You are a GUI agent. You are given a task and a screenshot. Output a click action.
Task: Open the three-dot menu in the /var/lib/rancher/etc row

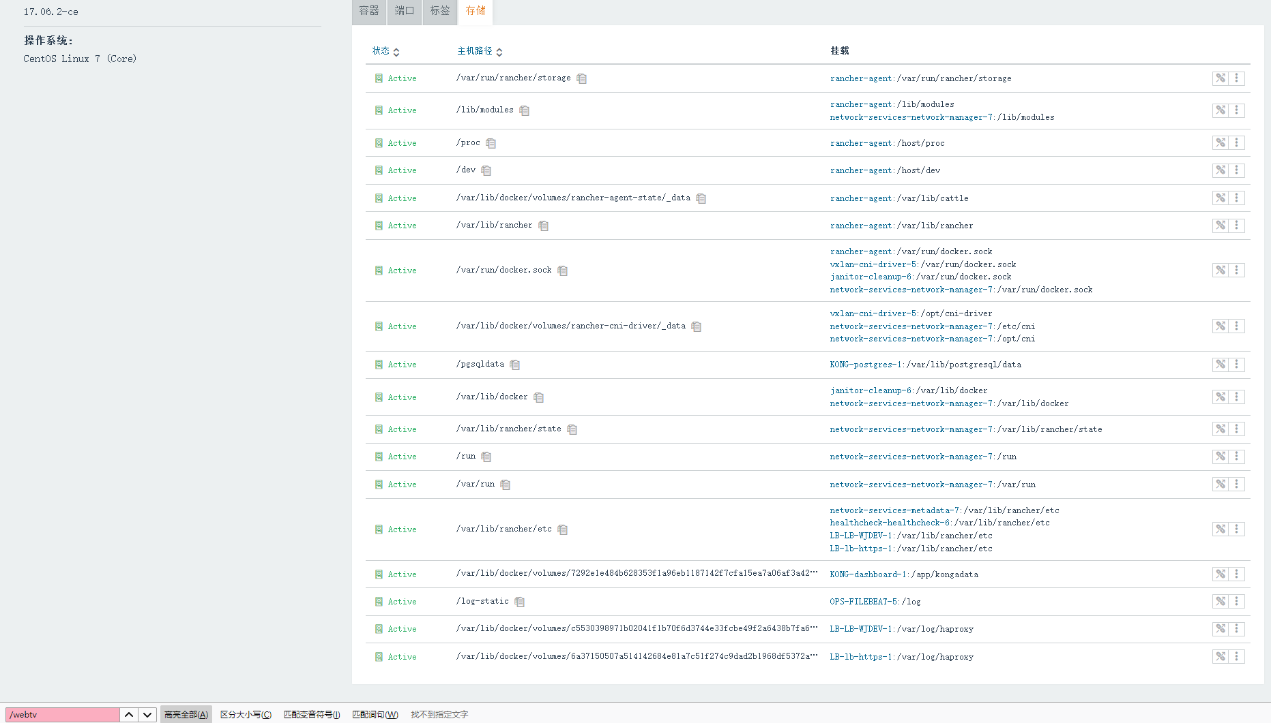pyautogui.click(x=1236, y=529)
